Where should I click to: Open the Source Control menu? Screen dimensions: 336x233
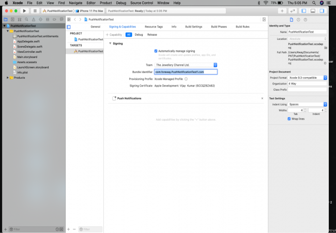coord(142,3)
